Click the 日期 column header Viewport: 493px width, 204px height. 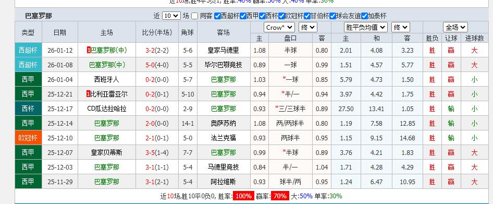click(x=60, y=32)
